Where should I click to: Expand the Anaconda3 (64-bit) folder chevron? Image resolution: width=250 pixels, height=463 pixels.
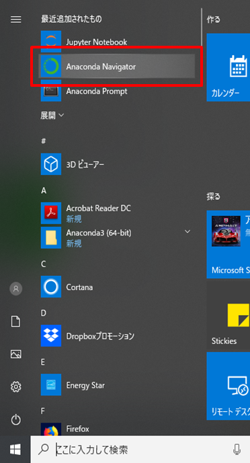tap(187, 231)
